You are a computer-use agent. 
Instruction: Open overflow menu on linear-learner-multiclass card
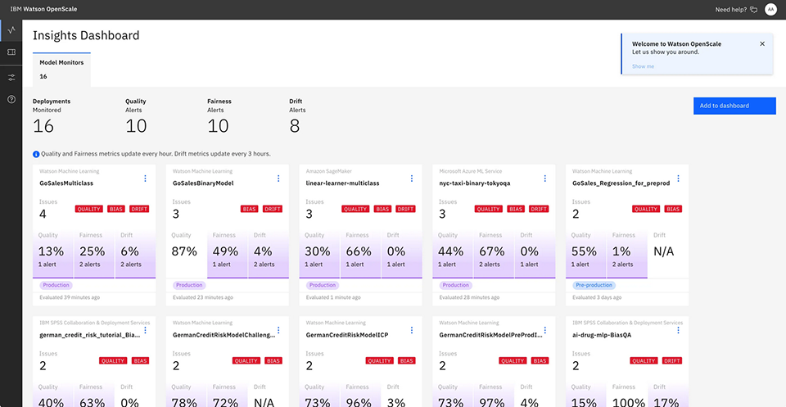(x=412, y=179)
